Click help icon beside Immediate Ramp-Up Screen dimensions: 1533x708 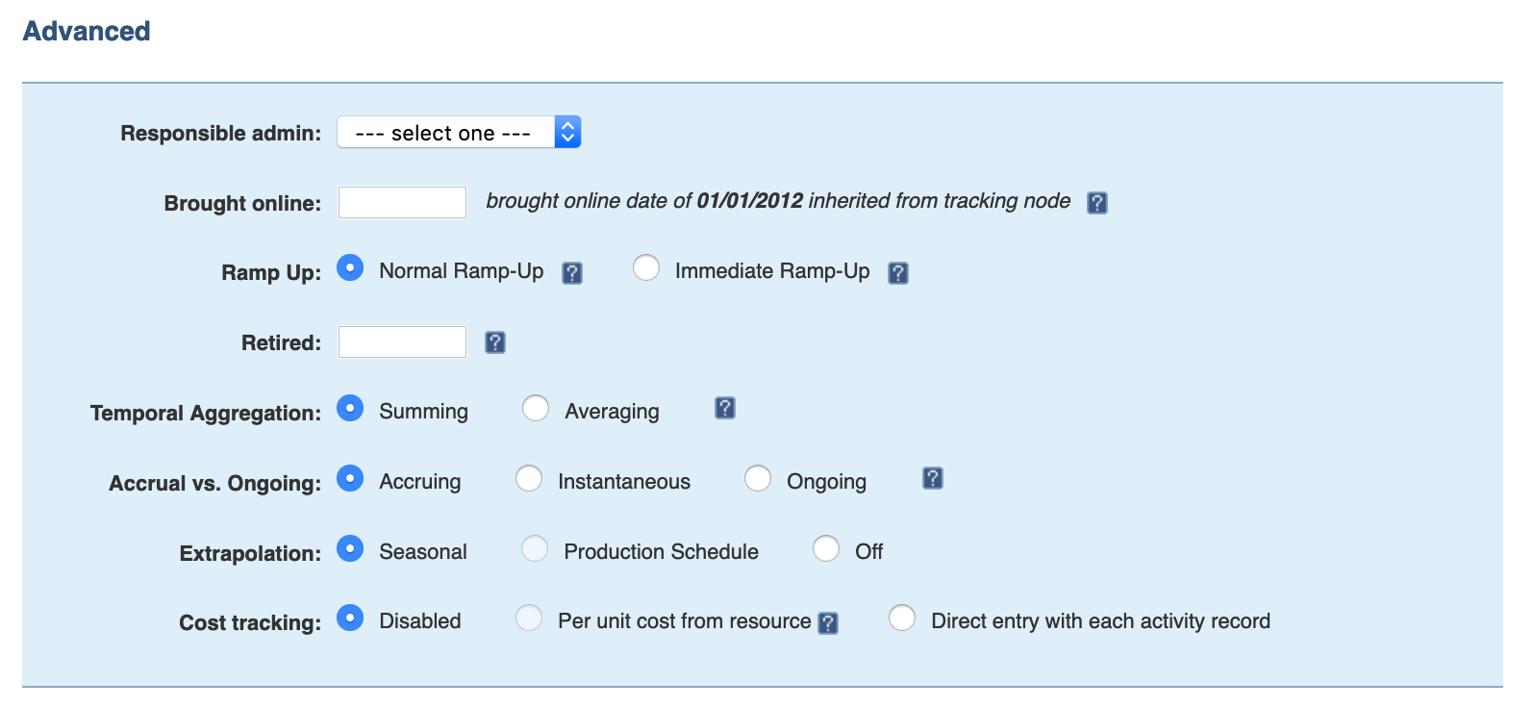tap(897, 273)
